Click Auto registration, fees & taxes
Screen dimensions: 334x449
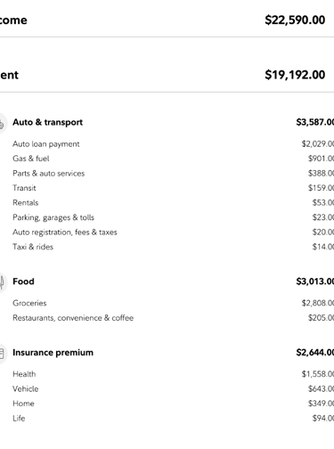click(x=65, y=233)
